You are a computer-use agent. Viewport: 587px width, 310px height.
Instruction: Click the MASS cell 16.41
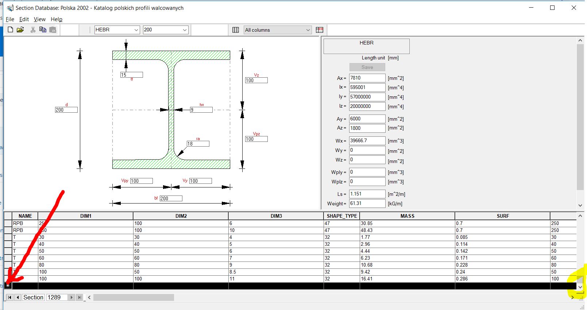pos(408,279)
